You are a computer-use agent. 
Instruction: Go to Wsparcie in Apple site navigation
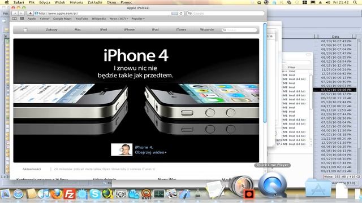207,30
